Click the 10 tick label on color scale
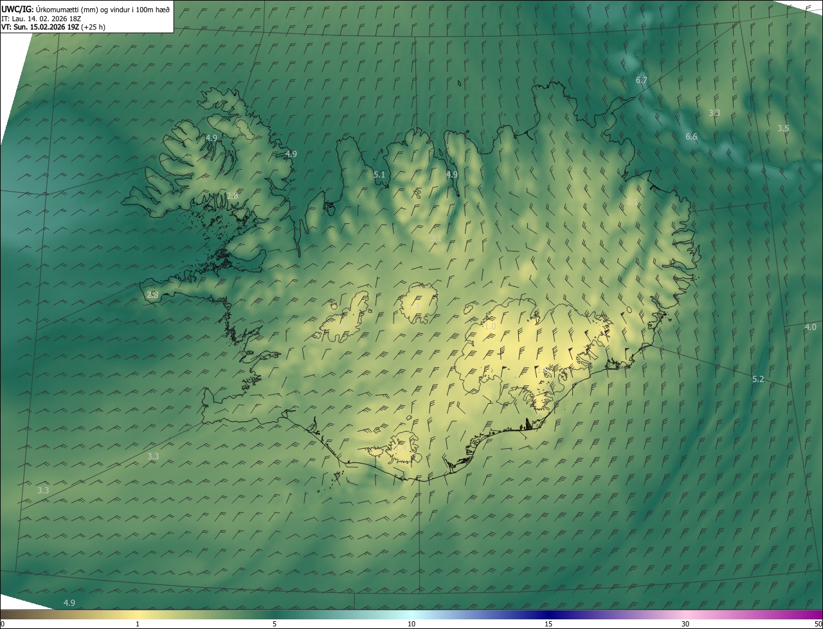Screen dimensions: 823x629 pyautogui.click(x=411, y=624)
